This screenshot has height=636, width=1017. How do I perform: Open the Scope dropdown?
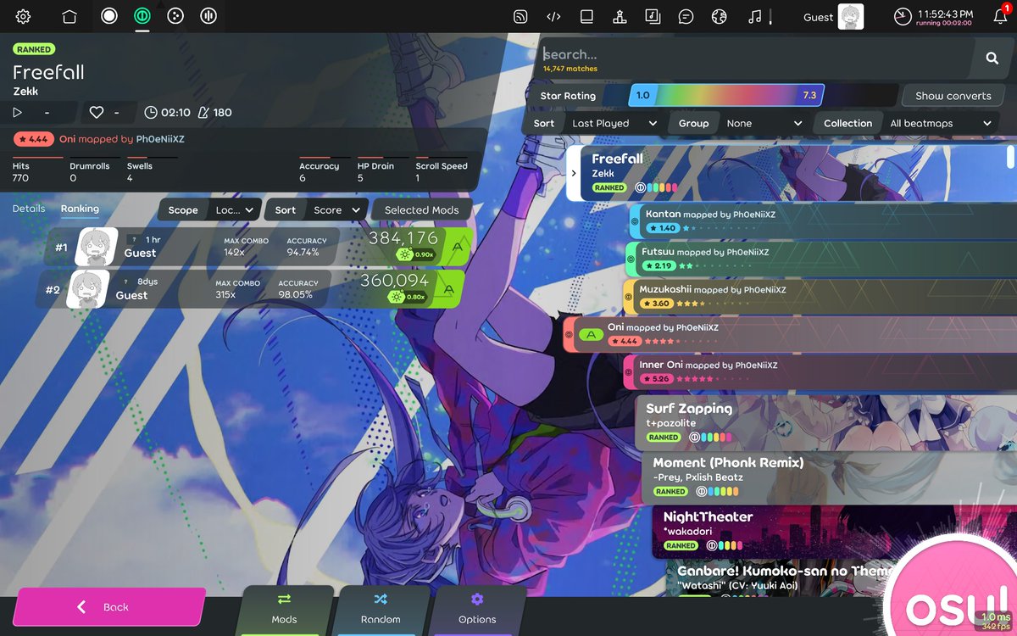click(x=209, y=209)
